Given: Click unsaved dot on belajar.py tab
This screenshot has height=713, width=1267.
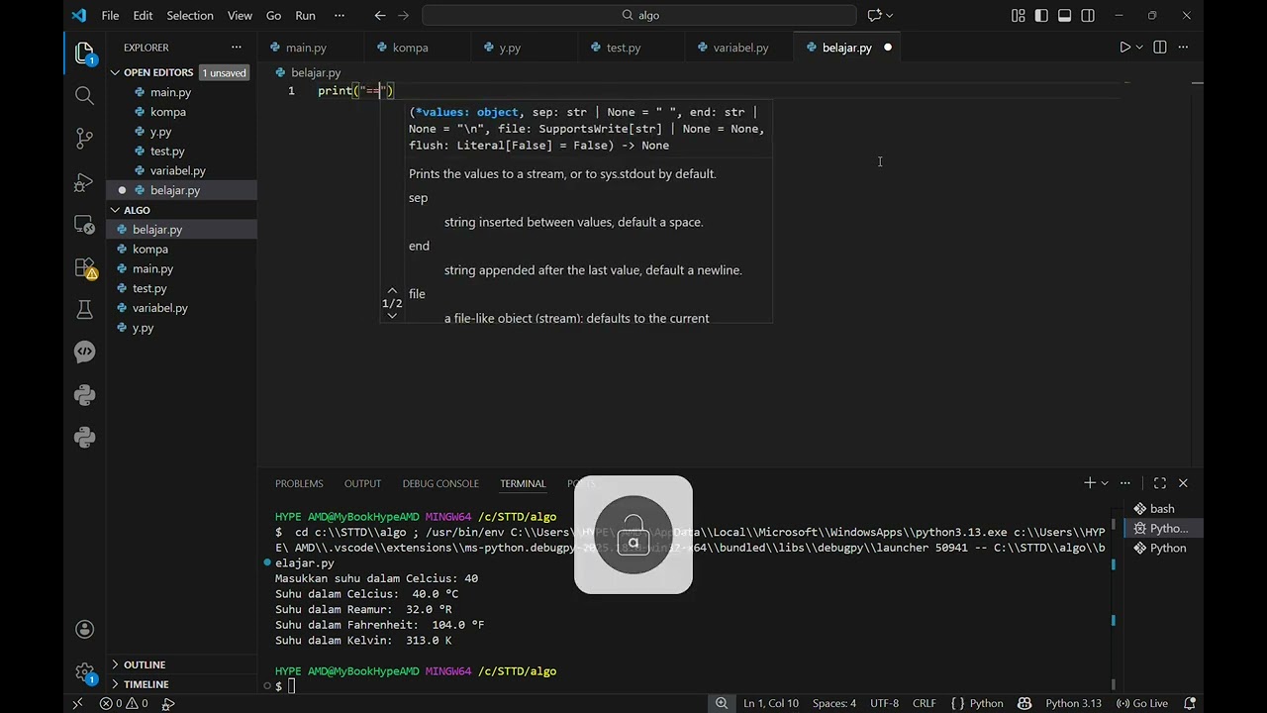Looking at the screenshot, I should point(888,48).
